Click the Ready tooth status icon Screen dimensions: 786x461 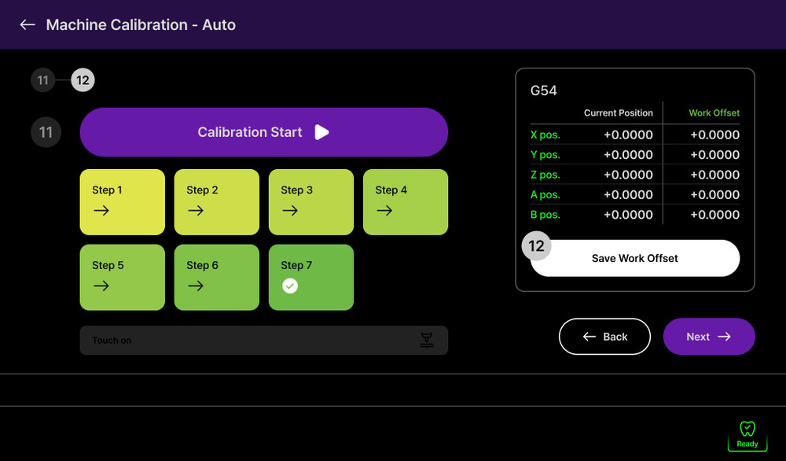pyautogui.click(x=747, y=435)
